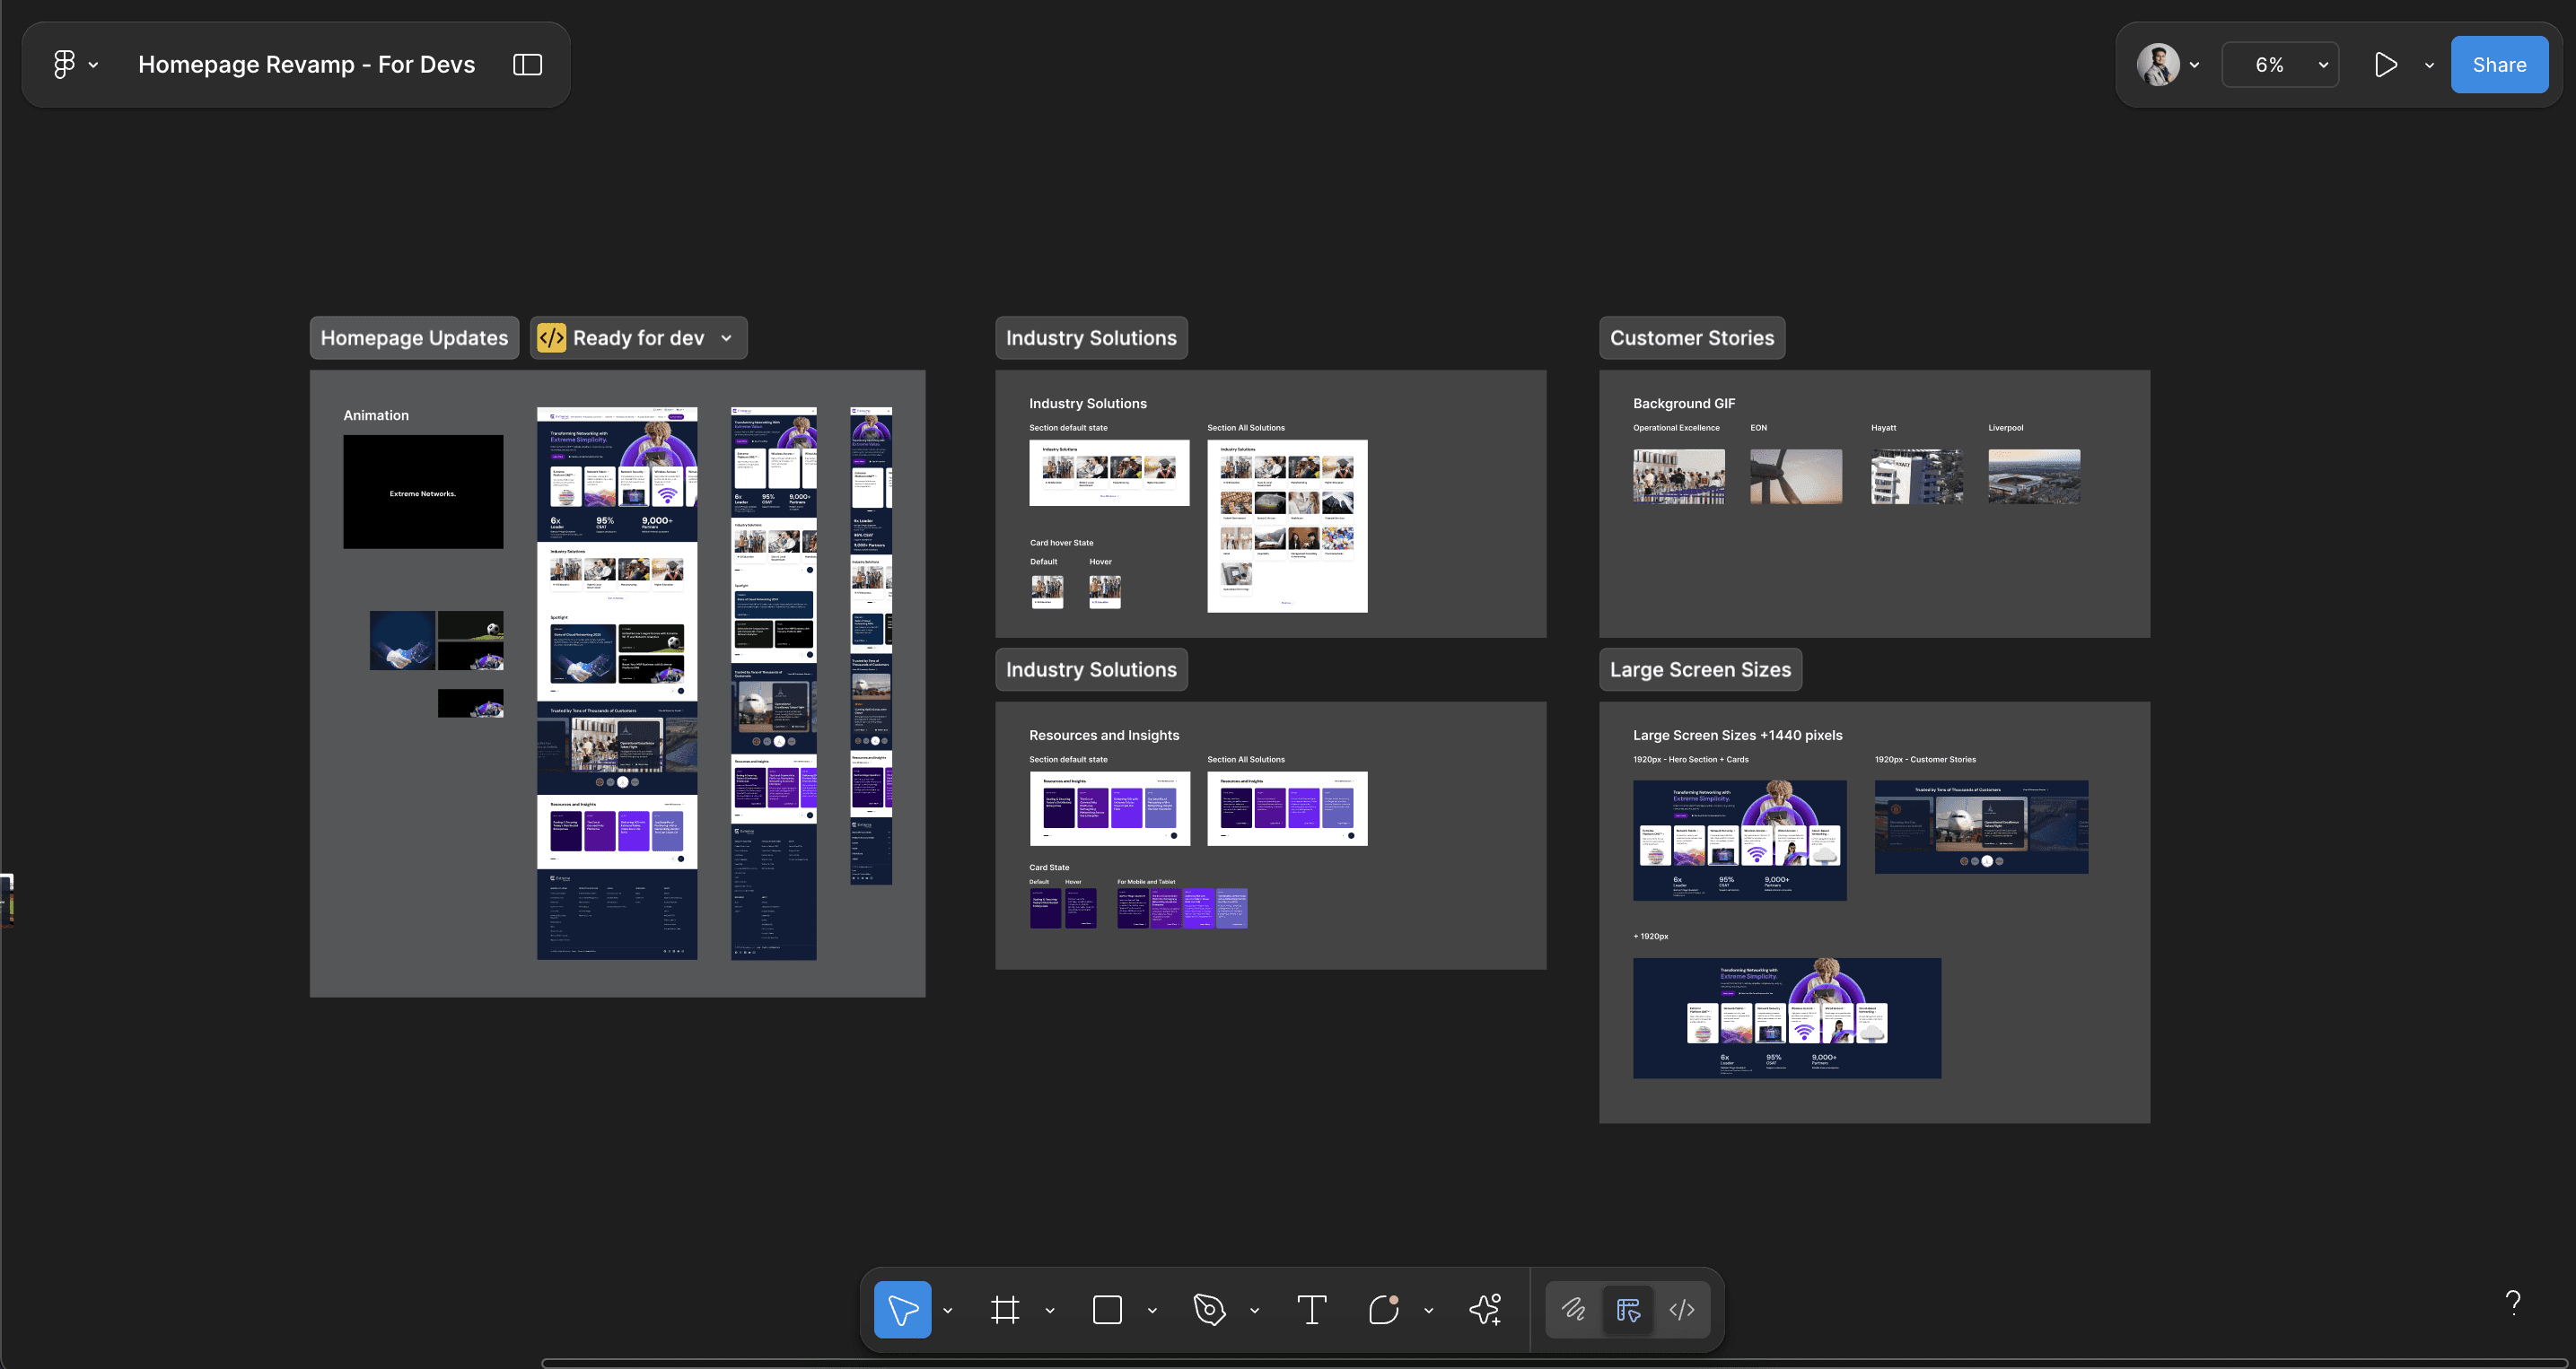Image resolution: width=2576 pixels, height=1369 pixels.
Task: Open the AI Actions sparkle tool
Action: point(1485,1309)
